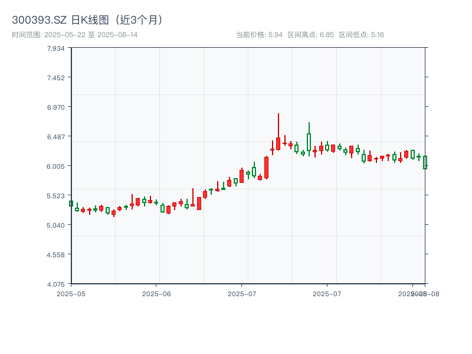Screen dimensions: 472x354
Task: Click the first candlestick at the chart's left edge
Action: pos(71,204)
